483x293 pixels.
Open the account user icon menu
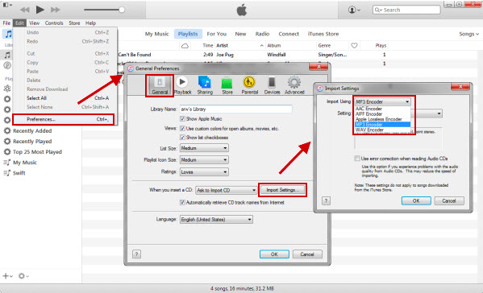(x=354, y=10)
